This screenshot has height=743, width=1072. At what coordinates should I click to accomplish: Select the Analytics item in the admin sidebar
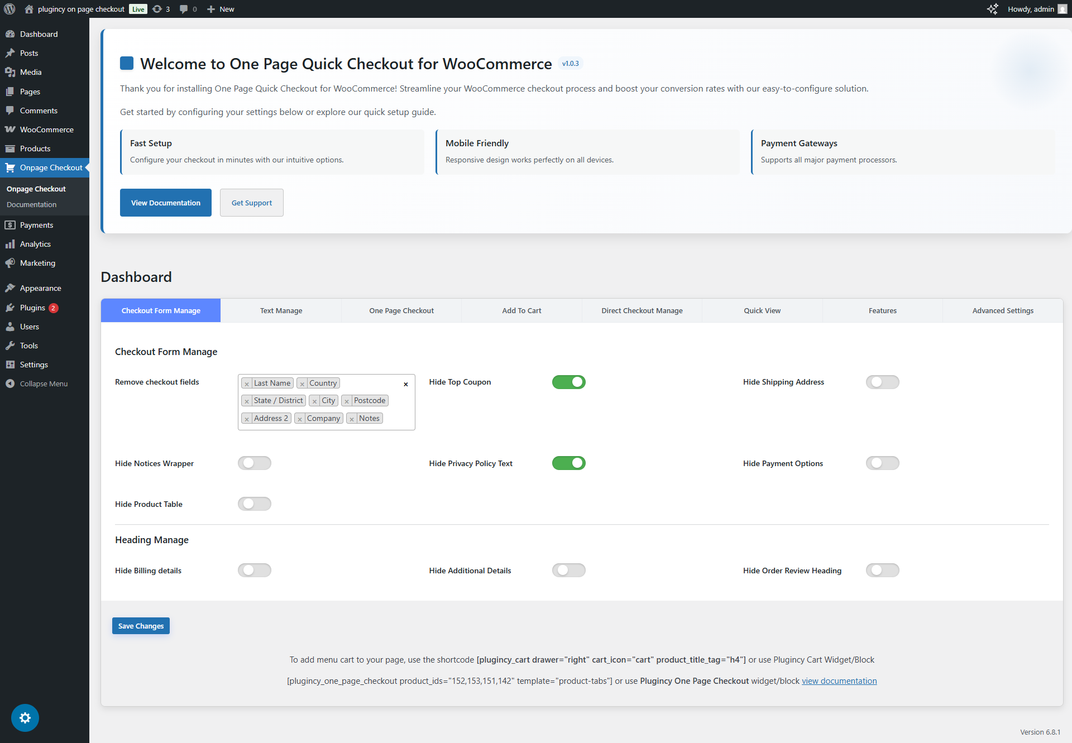(x=35, y=244)
